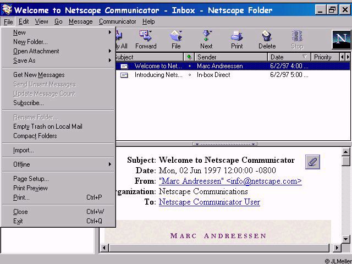Click the Marc Andreessen email link
The width and height of the screenshot is (352, 264).
click(230, 181)
